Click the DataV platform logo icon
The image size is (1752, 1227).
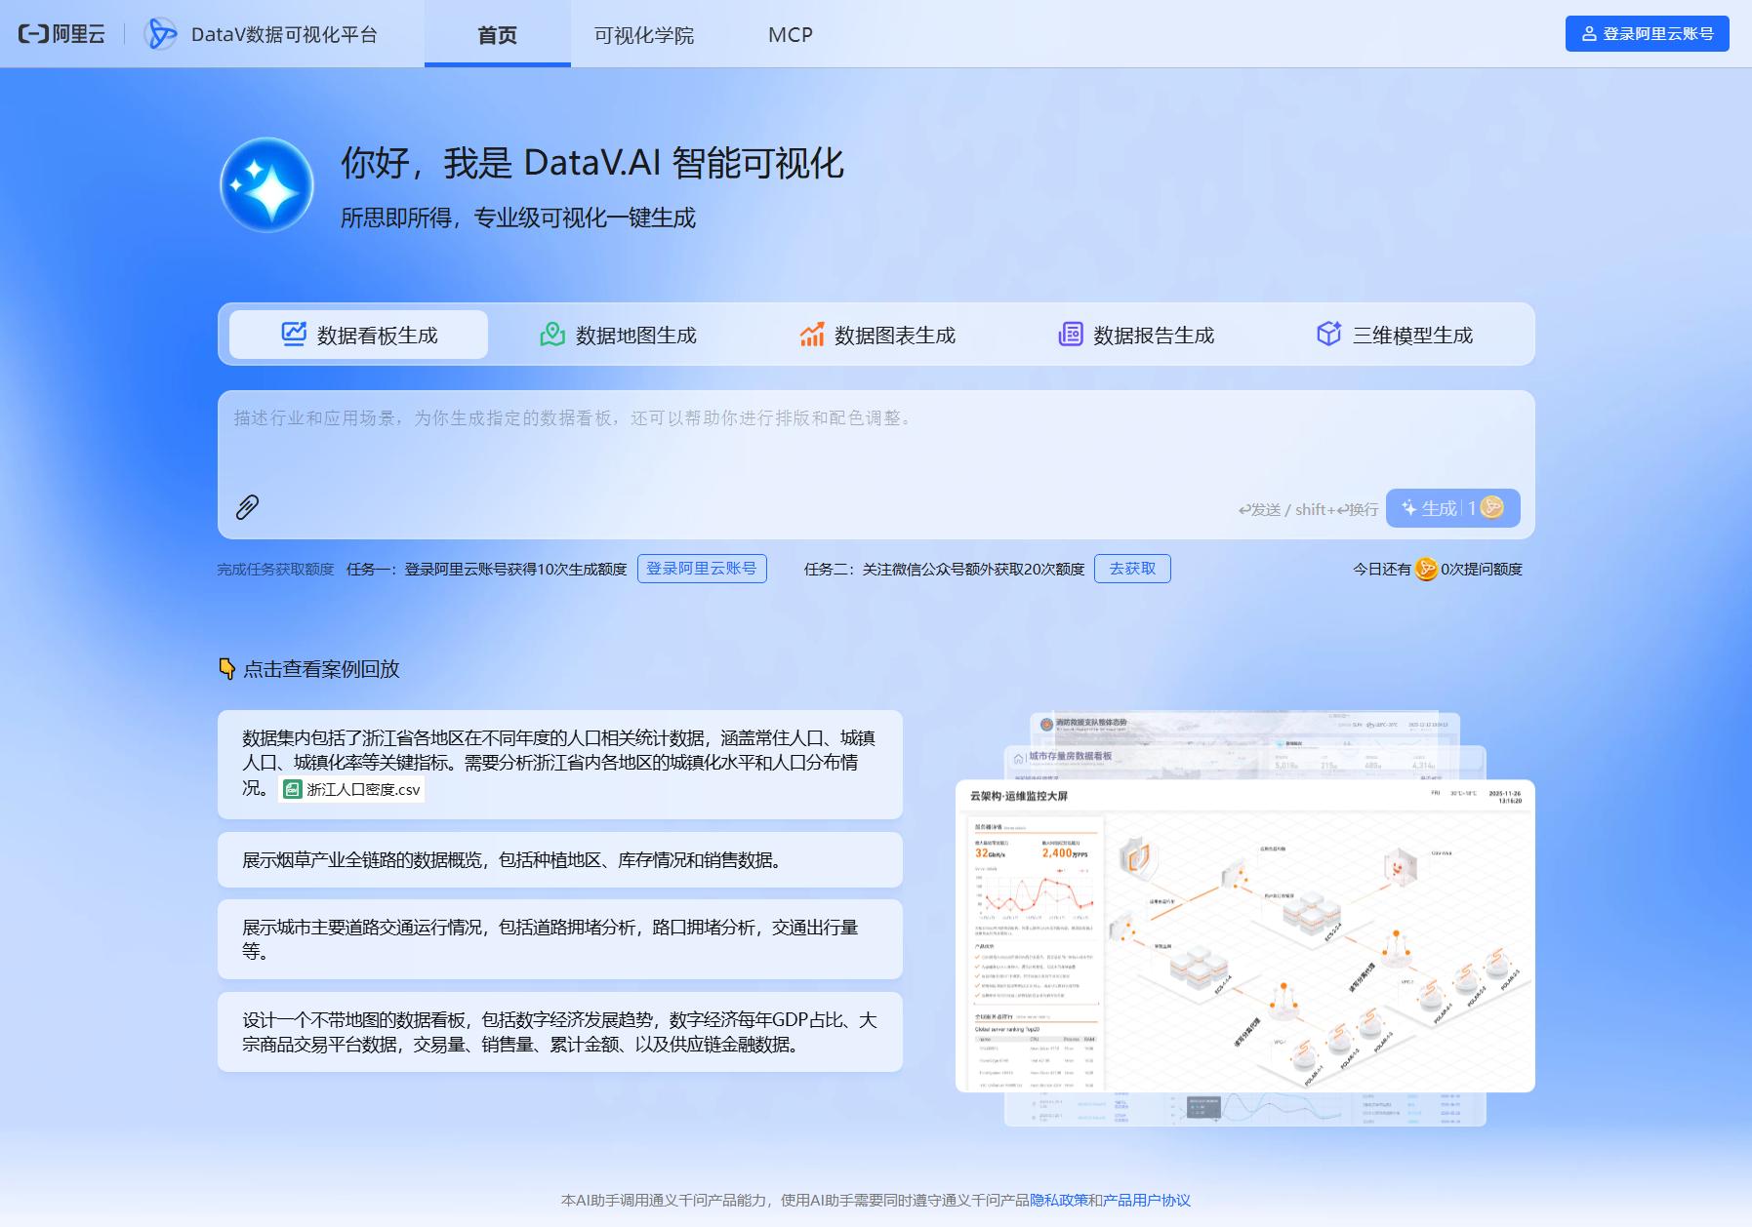click(161, 34)
